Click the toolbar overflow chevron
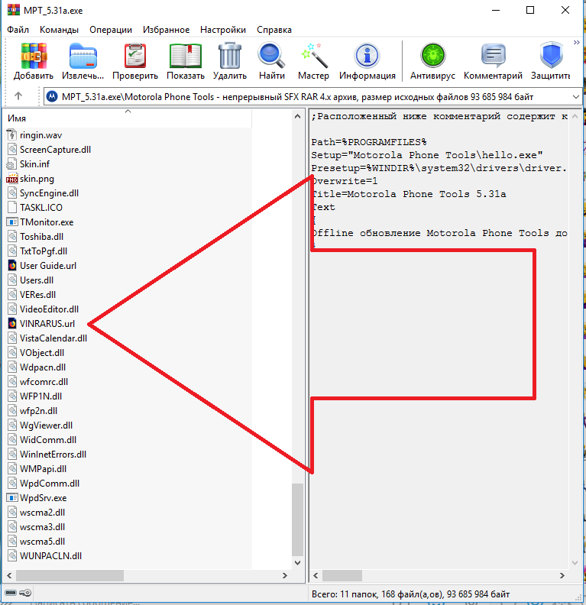The image size is (586, 605). click(576, 43)
